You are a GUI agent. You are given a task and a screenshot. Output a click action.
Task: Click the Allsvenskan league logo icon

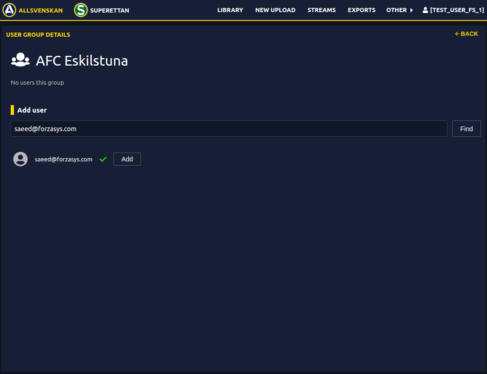point(9,10)
